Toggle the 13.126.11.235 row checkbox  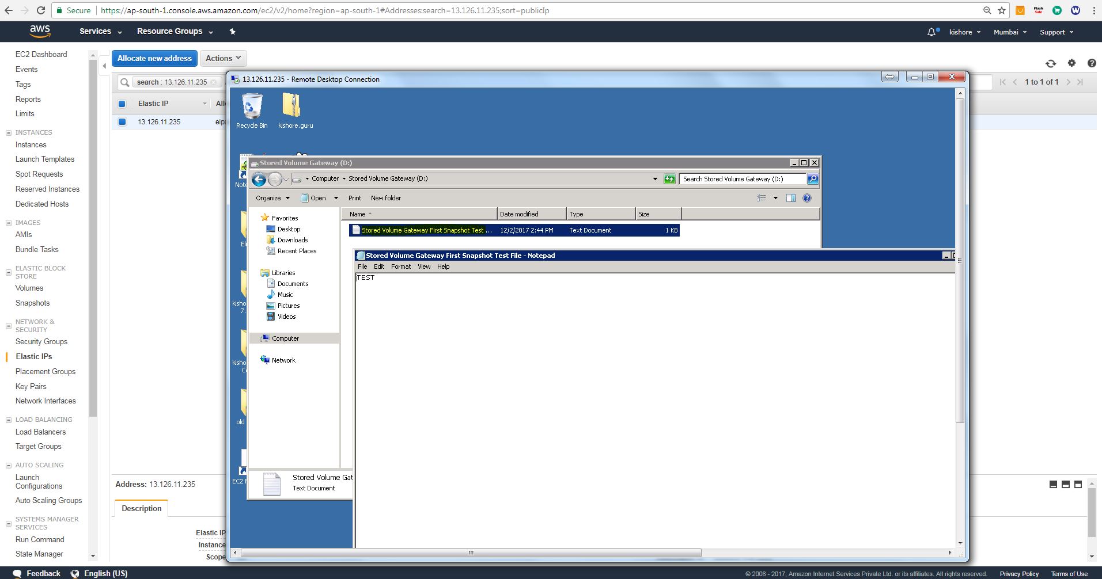122,122
